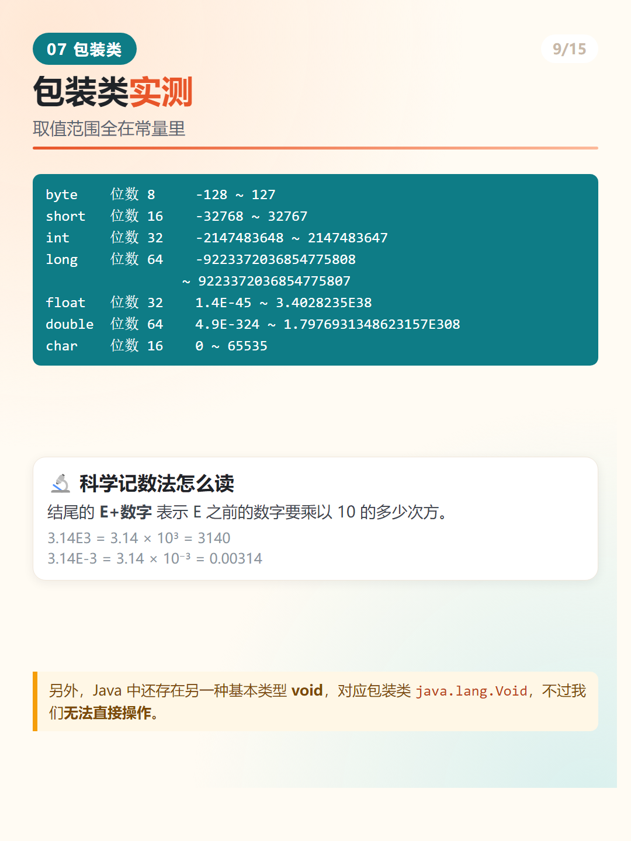Click the float type name
This screenshot has height=841, width=631.
point(65,303)
